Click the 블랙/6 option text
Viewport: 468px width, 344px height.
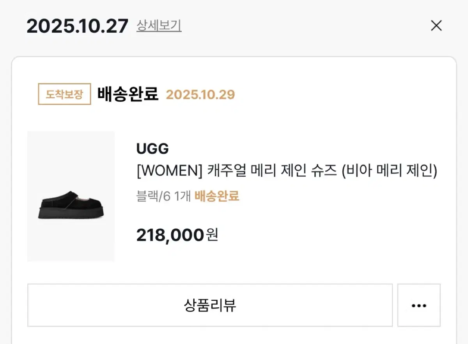coord(154,196)
